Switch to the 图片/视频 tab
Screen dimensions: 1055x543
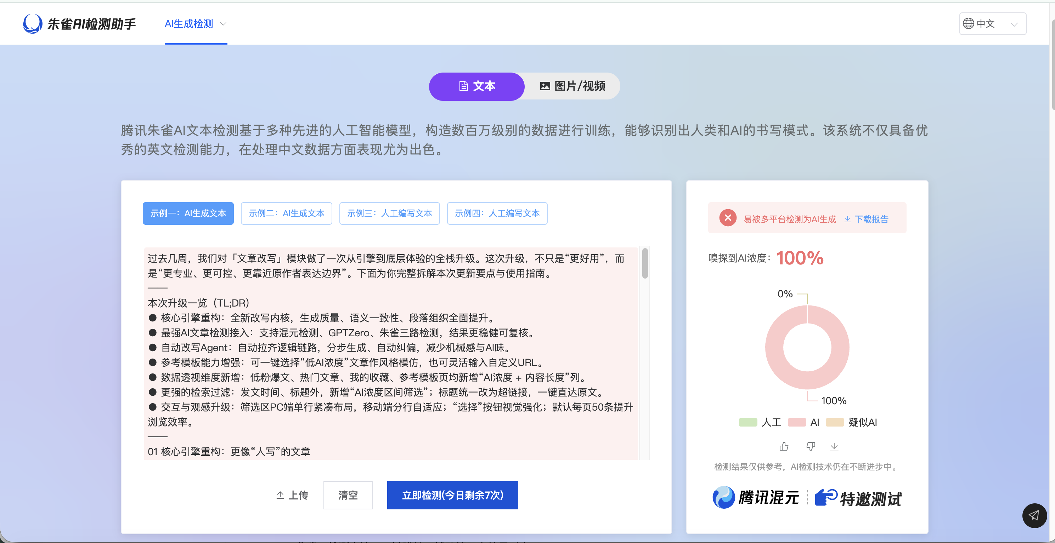point(572,86)
